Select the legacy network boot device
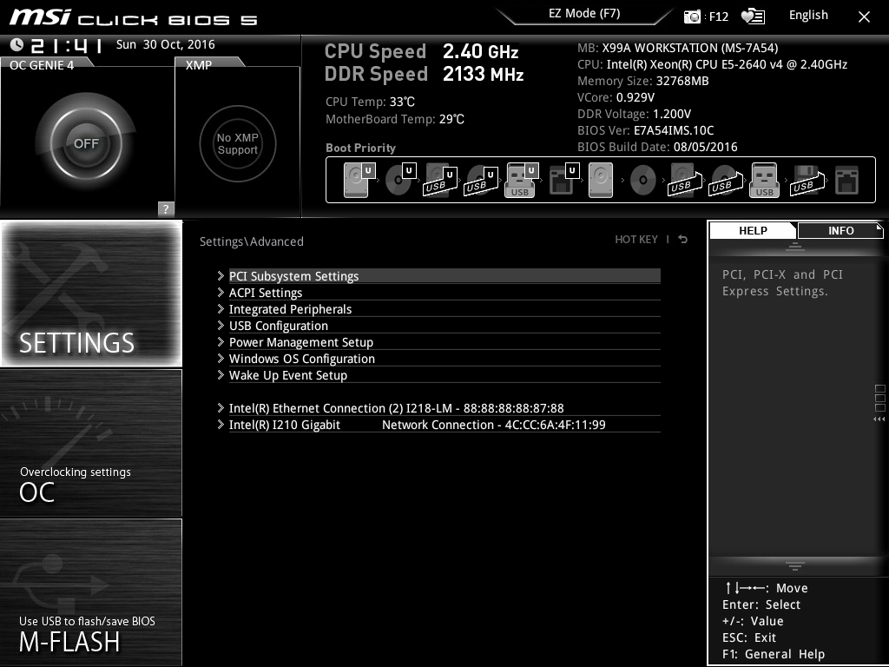This screenshot has width=889, height=667. pyautogui.click(x=847, y=181)
